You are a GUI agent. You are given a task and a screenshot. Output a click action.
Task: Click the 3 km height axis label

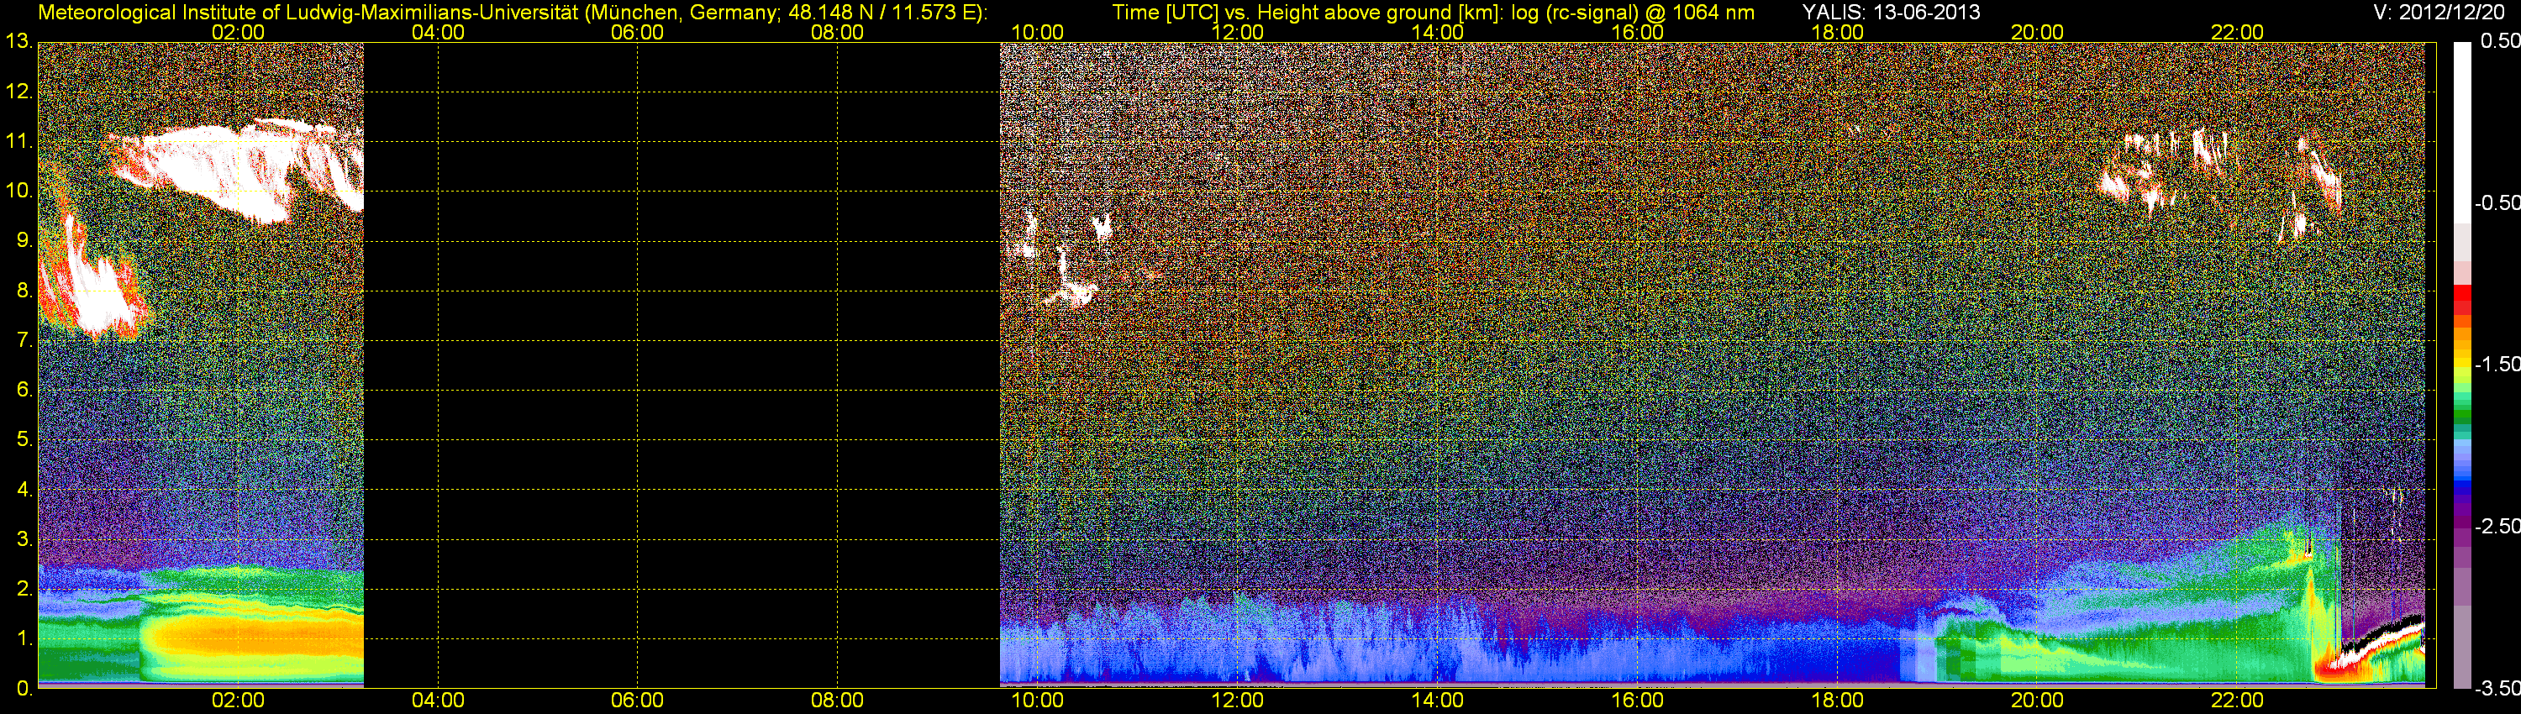[24, 539]
